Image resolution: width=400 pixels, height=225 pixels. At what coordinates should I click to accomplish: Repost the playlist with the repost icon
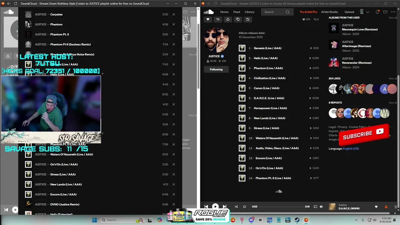[x=218, y=19]
